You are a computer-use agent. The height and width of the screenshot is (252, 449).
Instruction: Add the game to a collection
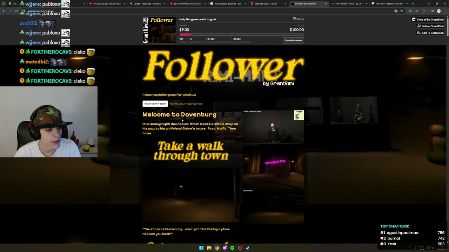(x=430, y=33)
